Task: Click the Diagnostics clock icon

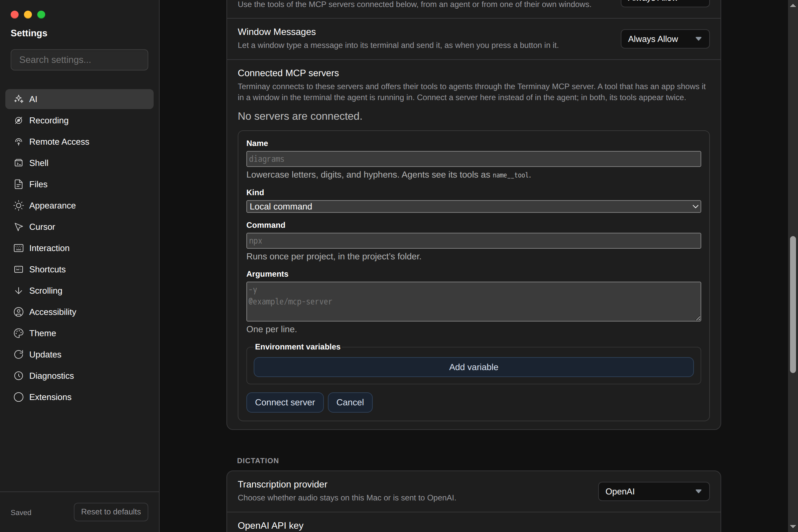Action: [19, 376]
